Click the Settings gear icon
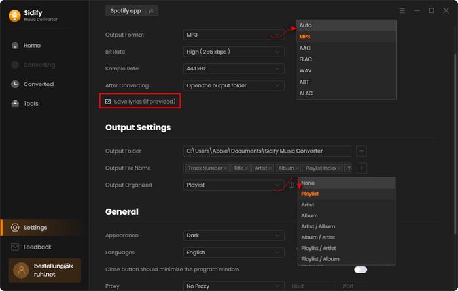The height and width of the screenshot is (291, 458). tap(14, 228)
